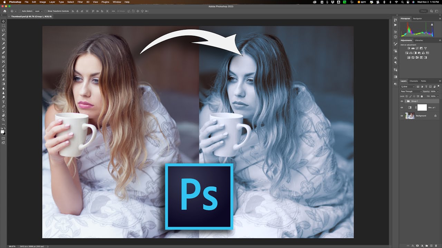Viewport: 442px width, 248px height.
Task: Filter layers by type layers icon
Action: pyautogui.click(x=426, y=86)
